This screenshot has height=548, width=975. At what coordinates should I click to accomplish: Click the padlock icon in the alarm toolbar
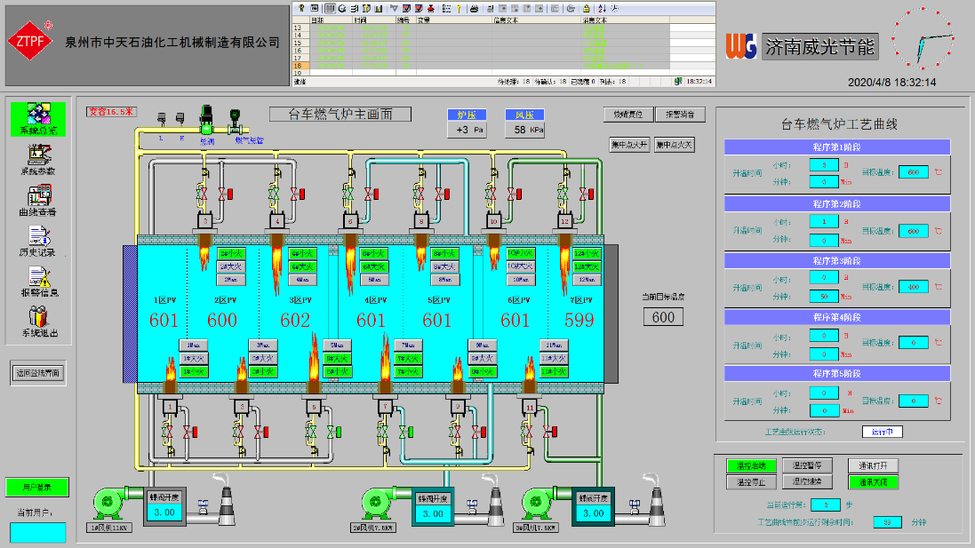pos(586,9)
